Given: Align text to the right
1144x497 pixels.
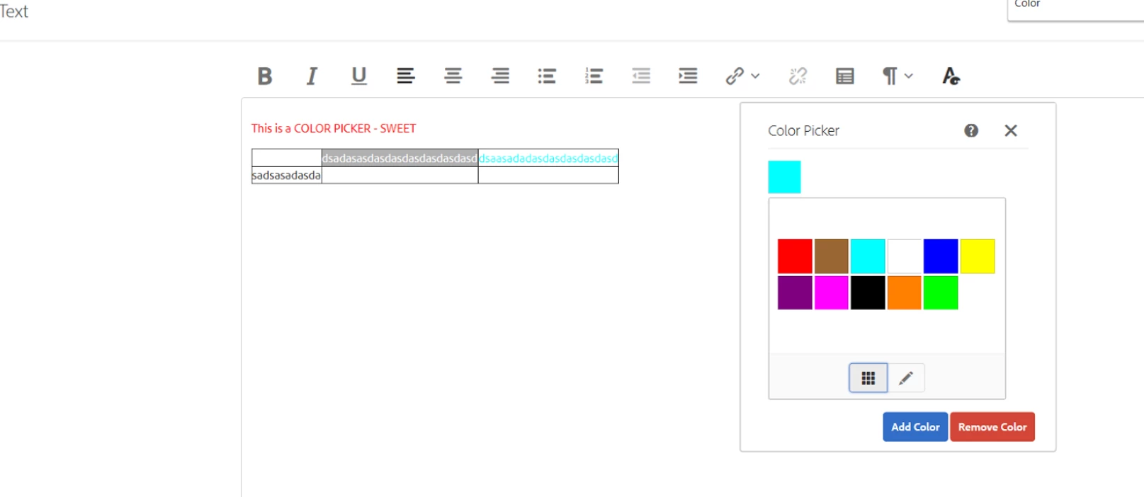Looking at the screenshot, I should tap(500, 76).
